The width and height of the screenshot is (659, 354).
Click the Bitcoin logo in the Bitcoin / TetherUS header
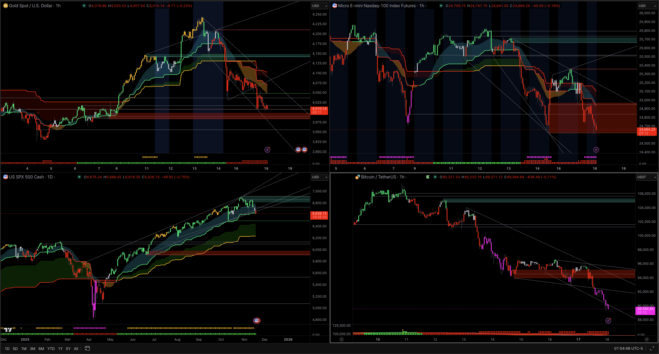click(x=357, y=177)
